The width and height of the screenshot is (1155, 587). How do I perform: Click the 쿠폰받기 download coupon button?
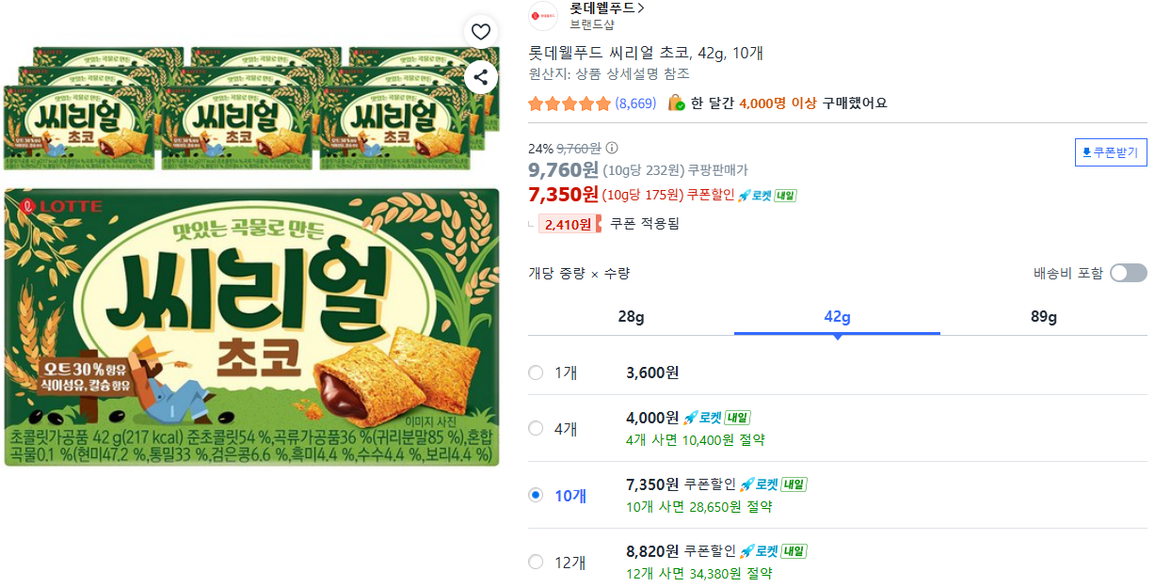pos(1111,152)
